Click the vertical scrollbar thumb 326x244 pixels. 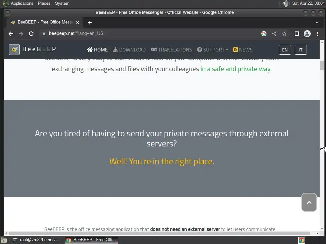[x=322, y=65]
